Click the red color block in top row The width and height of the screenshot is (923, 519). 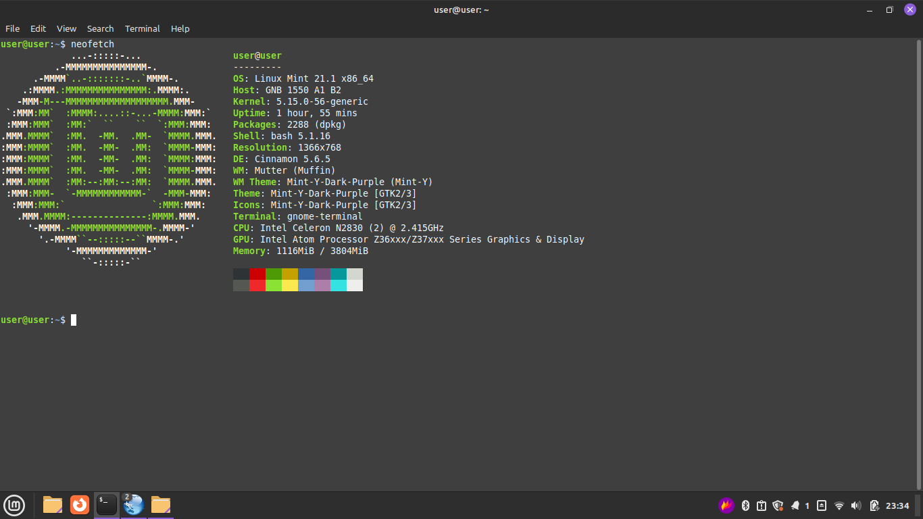point(257,274)
